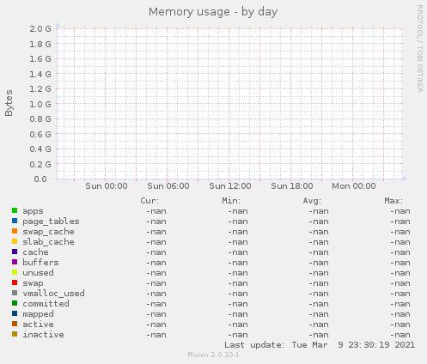Click the Max: column header
The width and height of the screenshot is (427, 364).
coord(393,201)
